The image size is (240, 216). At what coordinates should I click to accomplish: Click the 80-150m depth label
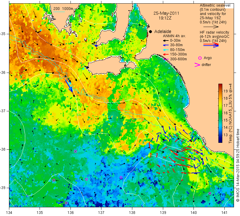pyautogui.click(x=177, y=50)
